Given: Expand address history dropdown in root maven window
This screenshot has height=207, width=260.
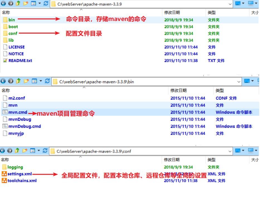Looking at the screenshot, I should (x=230, y=4).
